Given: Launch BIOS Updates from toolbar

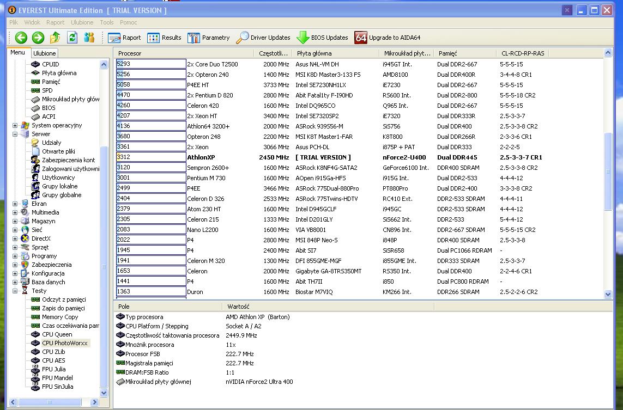Looking at the screenshot, I should click(322, 38).
